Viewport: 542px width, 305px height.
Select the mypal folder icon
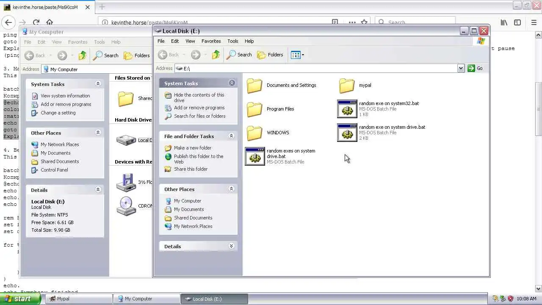coord(347,86)
